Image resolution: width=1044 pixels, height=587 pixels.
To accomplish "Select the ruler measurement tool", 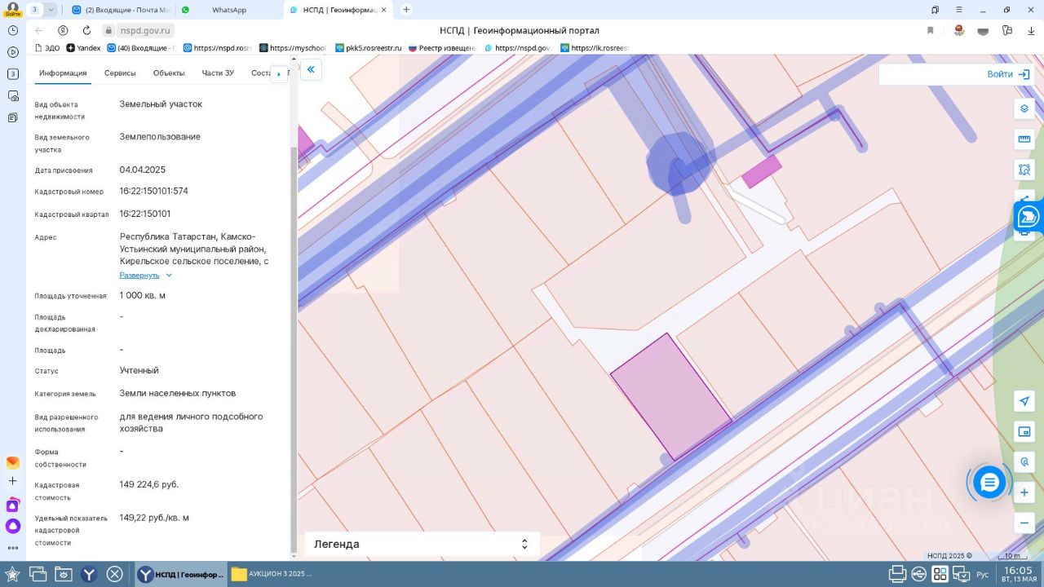I will tap(1024, 139).
